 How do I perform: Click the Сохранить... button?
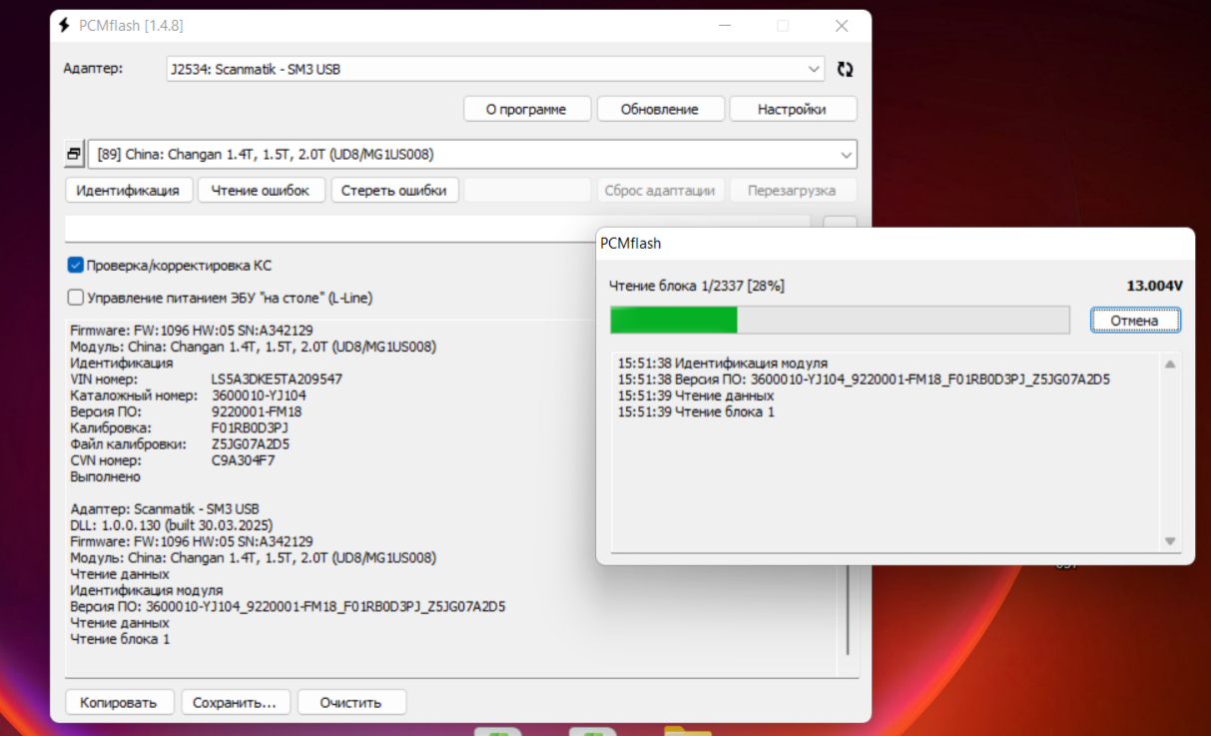(x=235, y=702)
